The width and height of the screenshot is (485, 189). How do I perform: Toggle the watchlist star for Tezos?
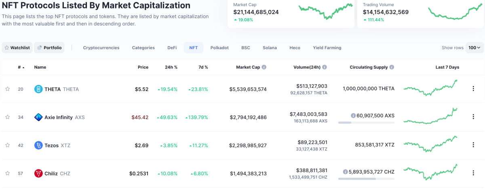[x=7, y=145]
